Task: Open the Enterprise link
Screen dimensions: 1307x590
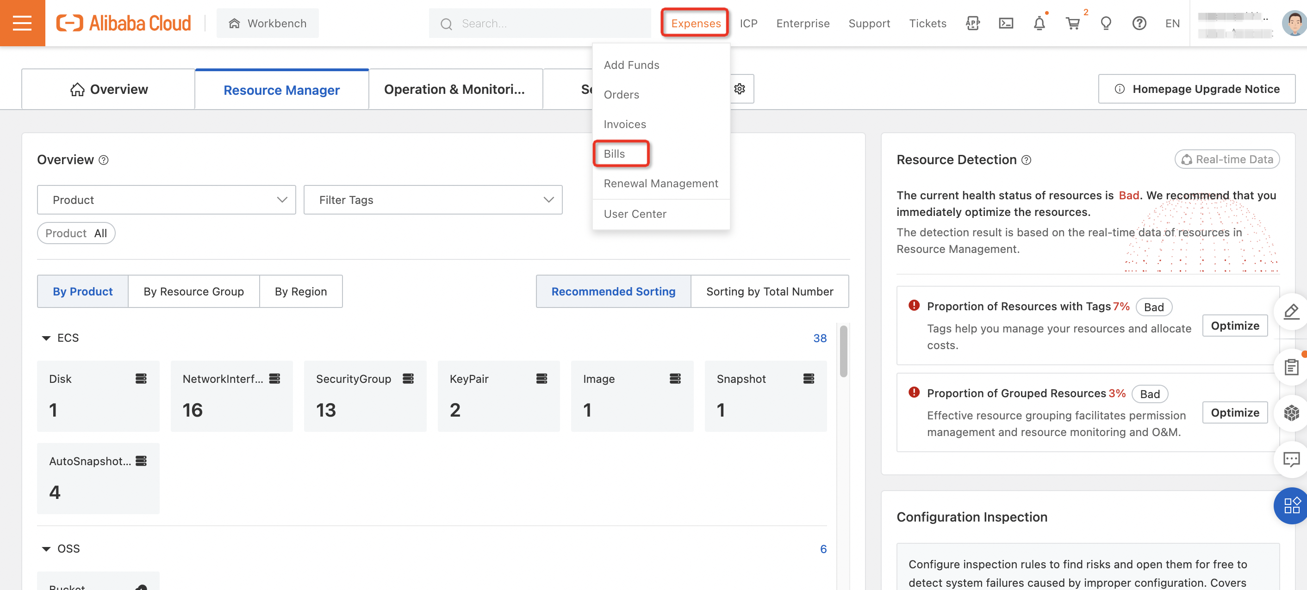Action: point(803,23)
